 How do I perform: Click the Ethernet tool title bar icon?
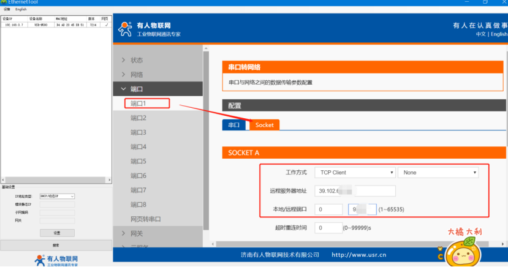point(4,2)
